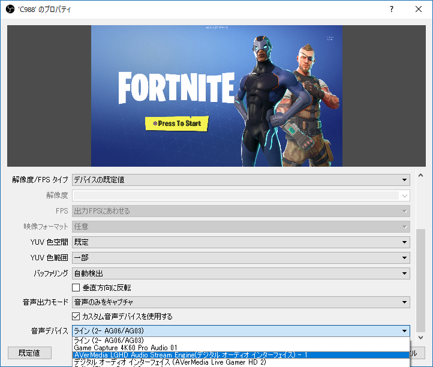The width and height of the screenshot is (433, 367).
Task: Click the scroll down arrow of properties list
Action: tap(420, 337)
